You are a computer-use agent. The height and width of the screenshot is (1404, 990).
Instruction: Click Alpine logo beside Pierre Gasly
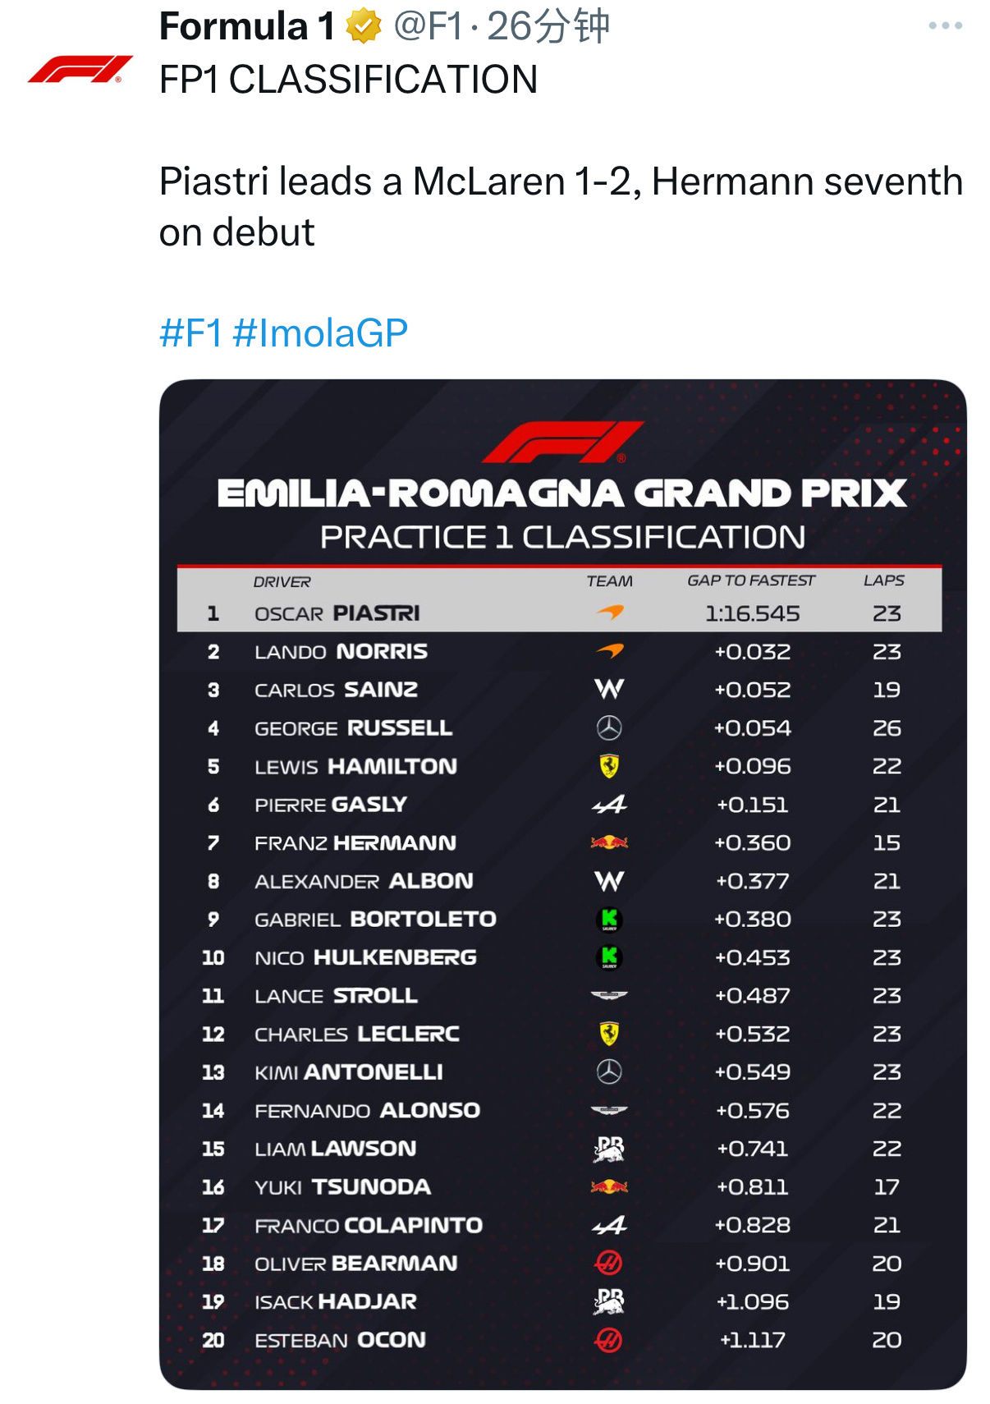coord(609,805)
